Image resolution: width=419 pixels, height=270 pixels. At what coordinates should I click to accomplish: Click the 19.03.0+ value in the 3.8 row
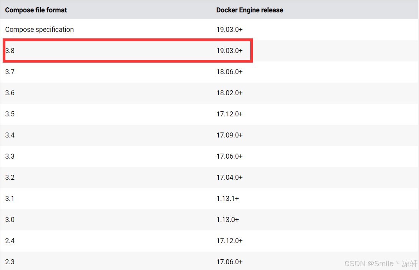[229, 51]
